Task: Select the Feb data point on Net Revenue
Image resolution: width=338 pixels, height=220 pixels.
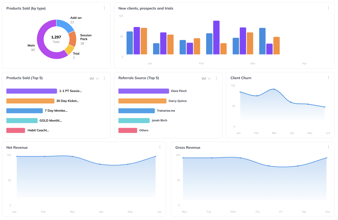Action: click(44, 156)
